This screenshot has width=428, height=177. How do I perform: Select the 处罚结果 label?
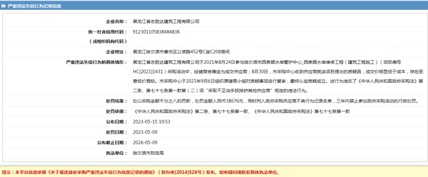click(117, 101)
